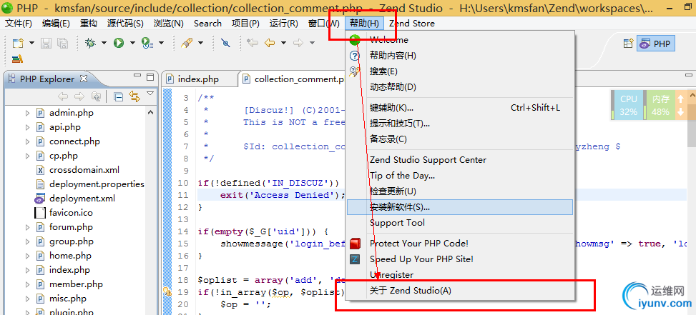Click the warning marker at line 19
This screenshot has height=315, width=696.
tap(167, 291)
